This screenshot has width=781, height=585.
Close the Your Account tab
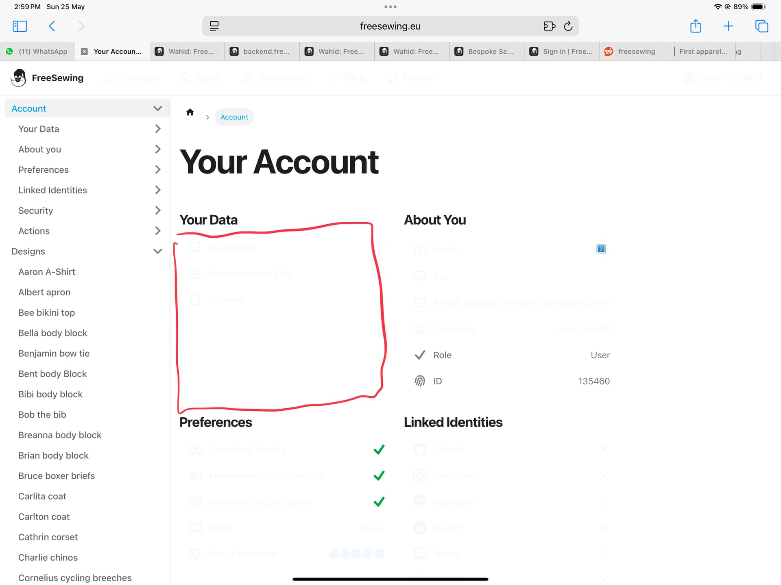tap(84, 52)
